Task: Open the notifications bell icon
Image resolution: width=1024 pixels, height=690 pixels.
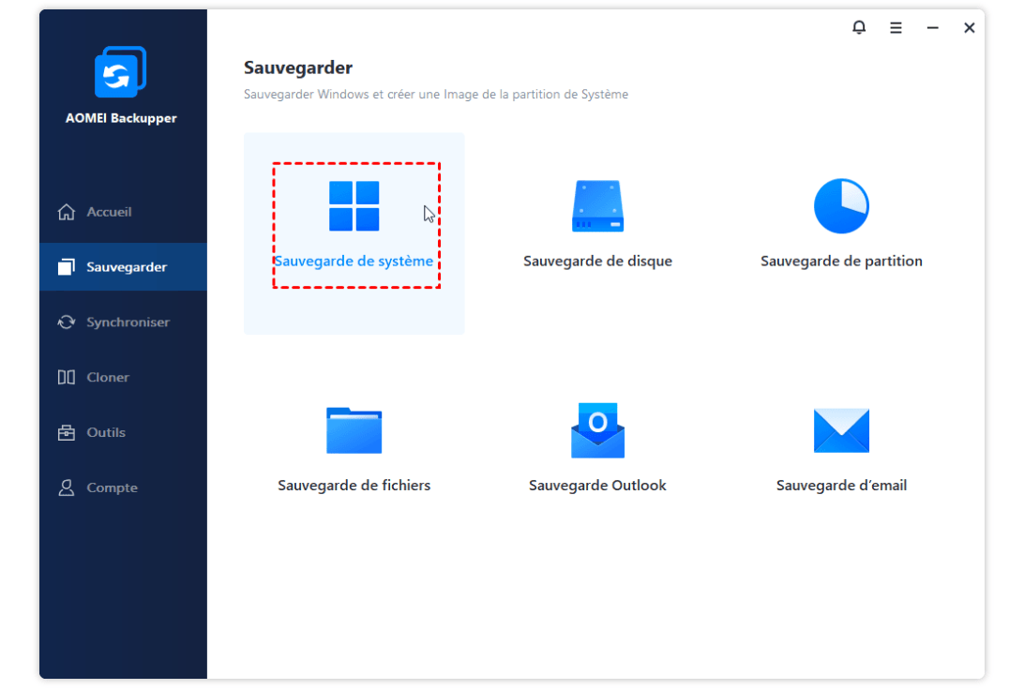Action: (x=859, y=27)
